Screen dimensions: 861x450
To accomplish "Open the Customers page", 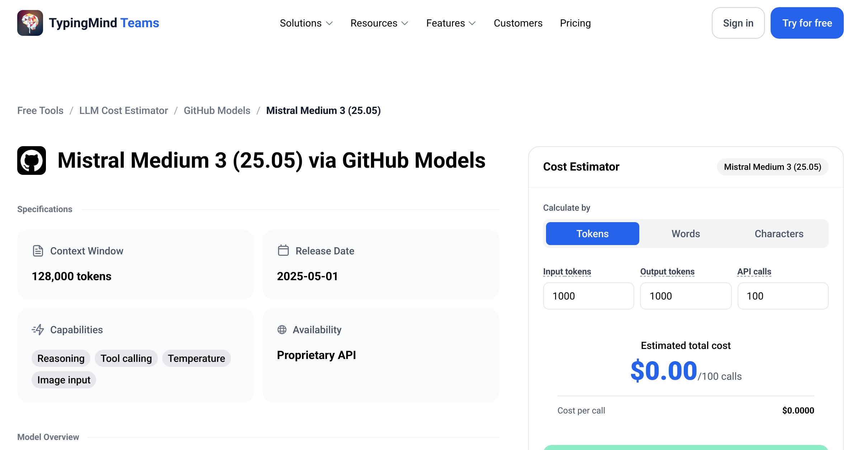I will (518, 23).
